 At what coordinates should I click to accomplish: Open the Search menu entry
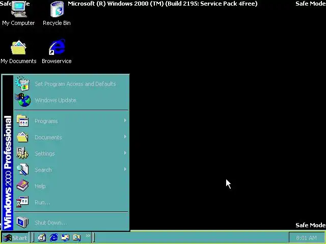[x=71, y=169]
